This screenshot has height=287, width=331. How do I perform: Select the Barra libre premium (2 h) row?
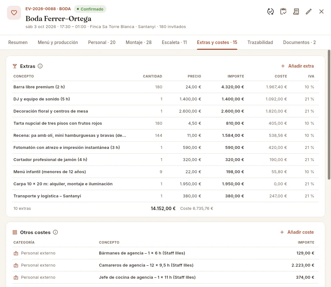pos(165,87)
